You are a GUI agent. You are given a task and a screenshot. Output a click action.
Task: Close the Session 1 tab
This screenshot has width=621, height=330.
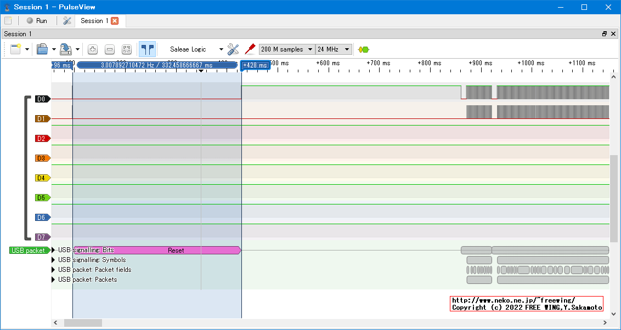(x=115, y=21)
